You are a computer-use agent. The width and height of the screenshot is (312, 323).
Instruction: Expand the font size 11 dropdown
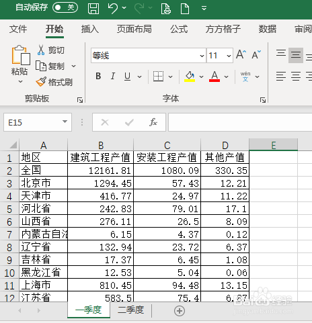click(229, 56)
